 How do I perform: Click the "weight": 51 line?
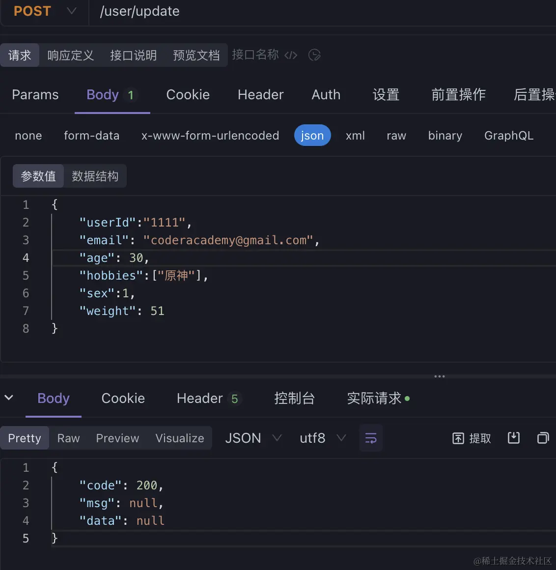pyautogui.click(x=122, y=311)
